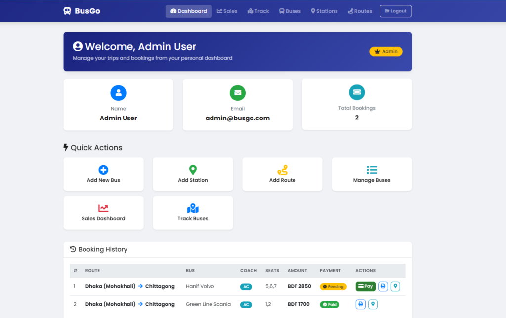
Task: Open Stations from the navigation bar
Action: 324,11
